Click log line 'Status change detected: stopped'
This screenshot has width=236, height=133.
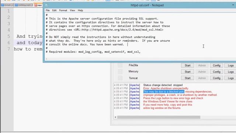tap(163, 85)
